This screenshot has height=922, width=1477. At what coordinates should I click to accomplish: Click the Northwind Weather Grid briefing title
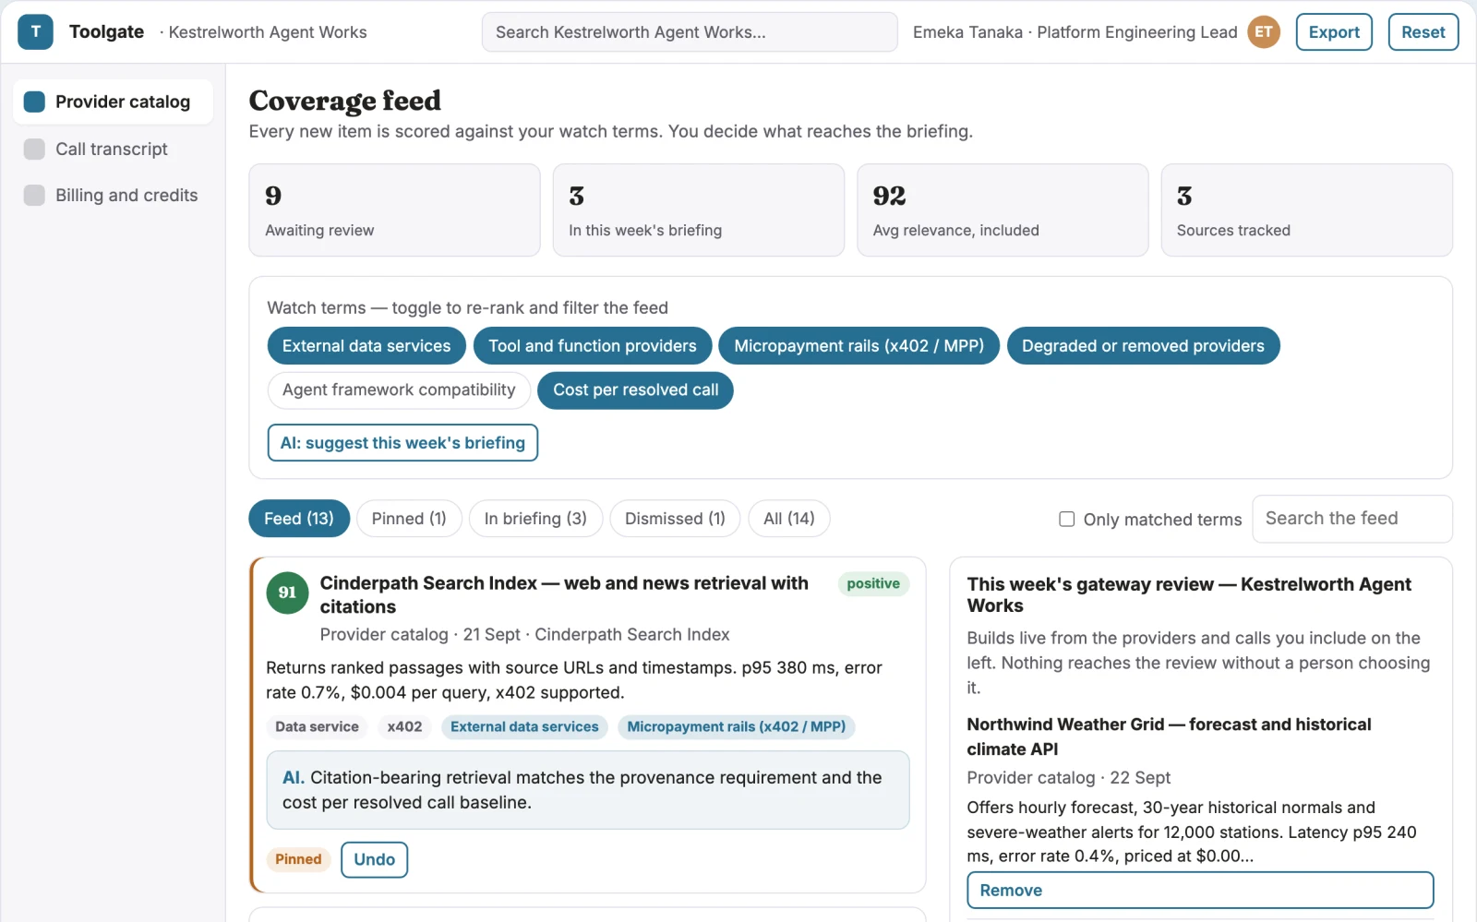coord(1169,736)
